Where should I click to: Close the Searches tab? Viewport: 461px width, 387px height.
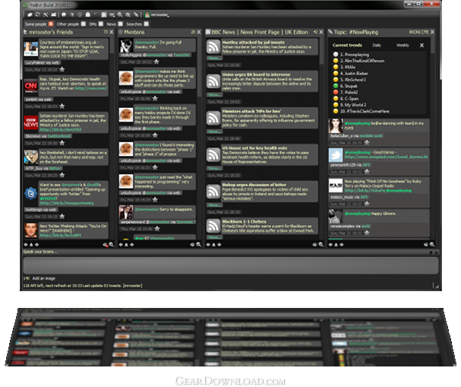pyautogui.click(x=146, y=24)
